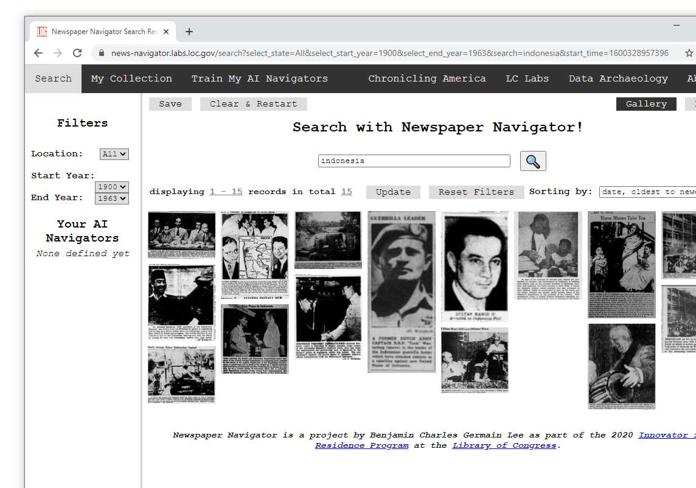Click the browser address bar URL
The image size is (696, 488).
390,54
